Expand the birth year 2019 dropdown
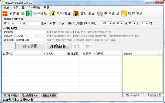The image size is (165, 103). pyautogui.click(x=110, y=23)
